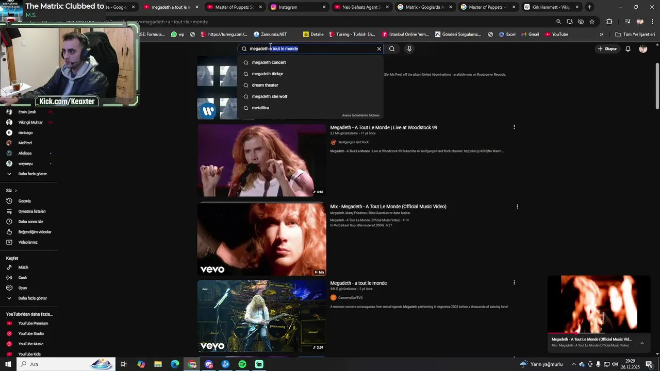Open Mix A Tout Le Monde thumbnail

tap(261, 239)
